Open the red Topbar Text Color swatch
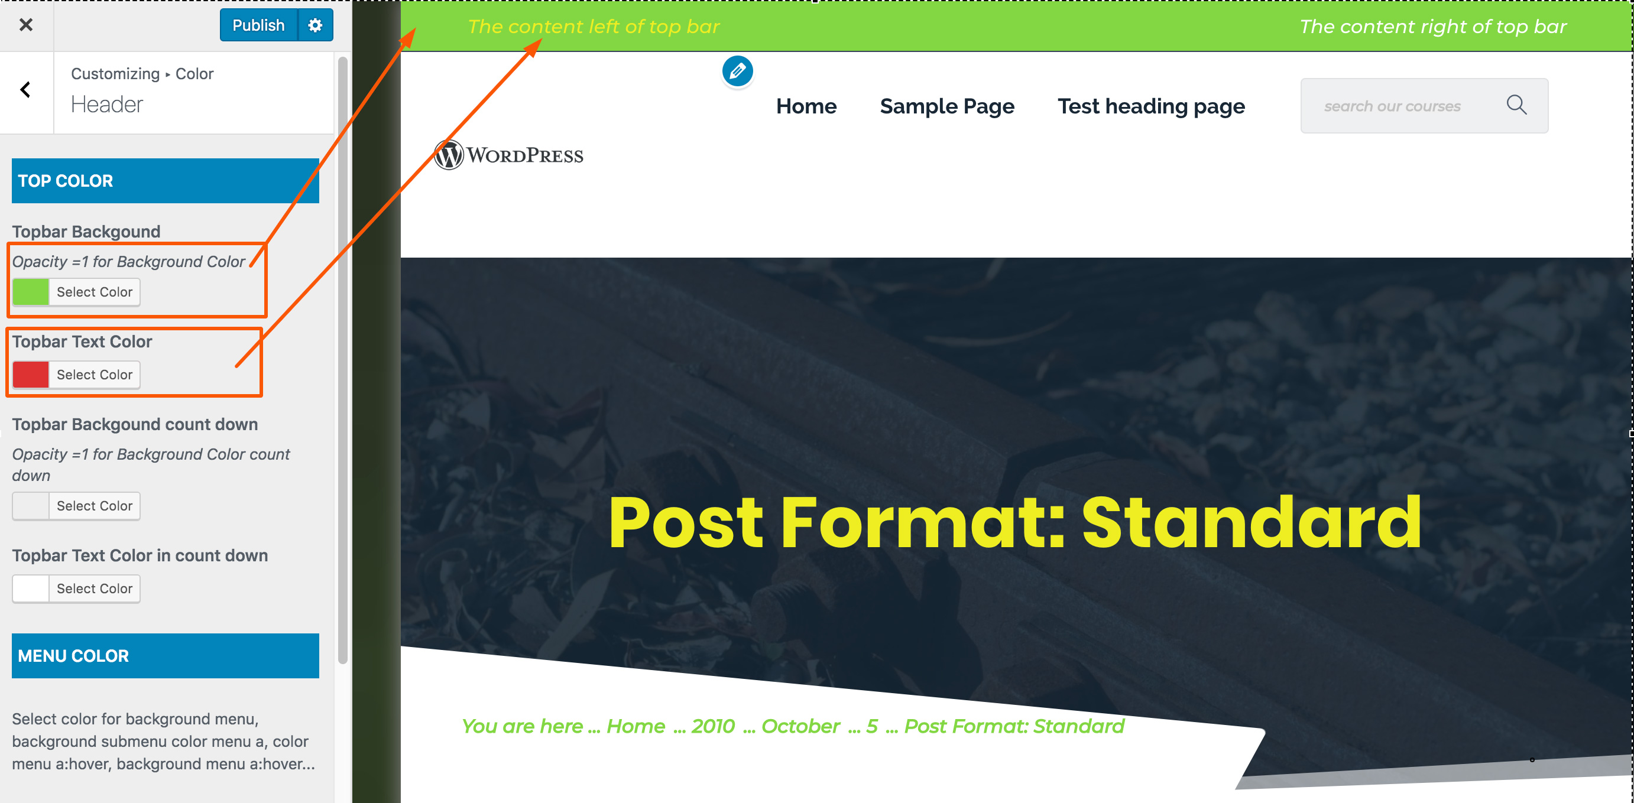 pyautogui.click(x=31, y=375)
